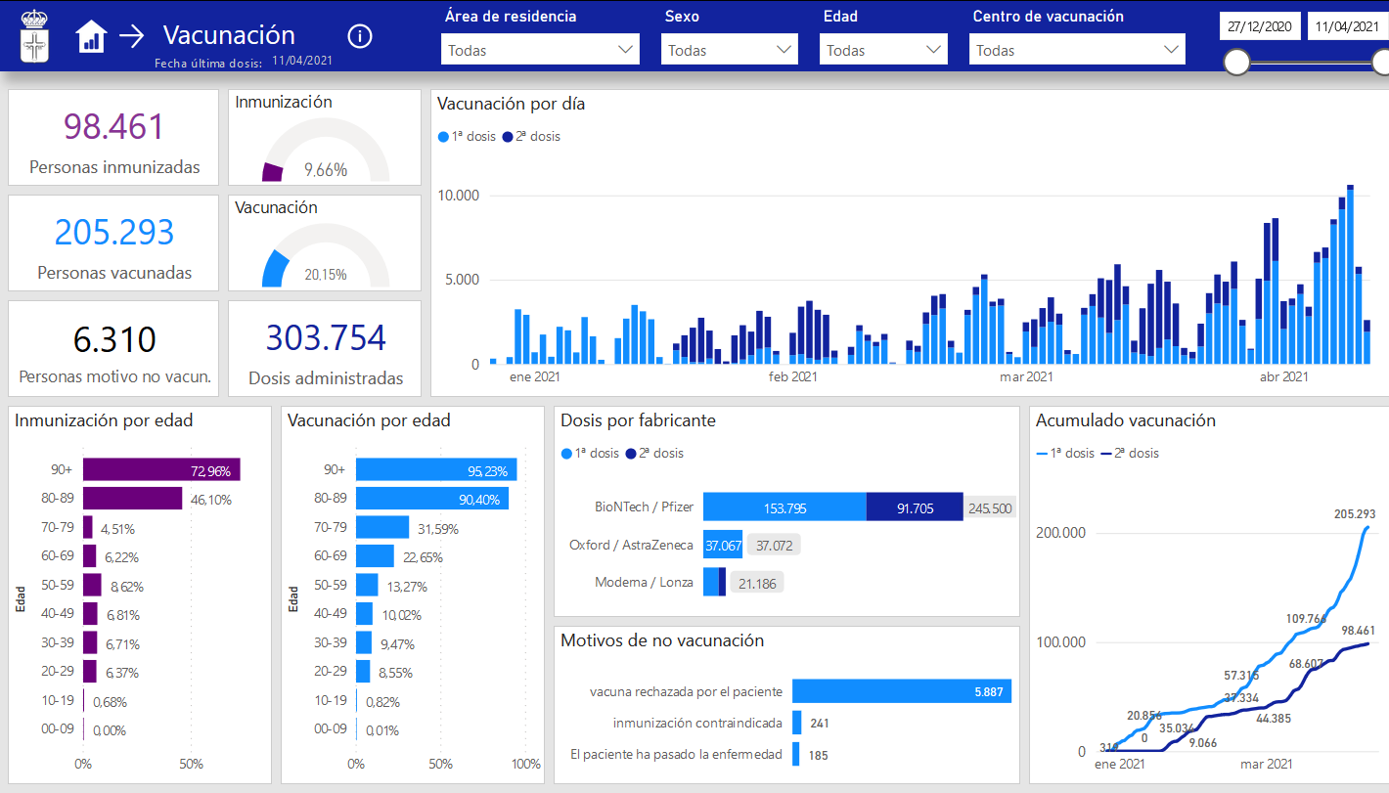Toggle 2ª dosis legend in Vacunación por día
This screenshot has width=1389, height=793.
click(x=531, y=136)
